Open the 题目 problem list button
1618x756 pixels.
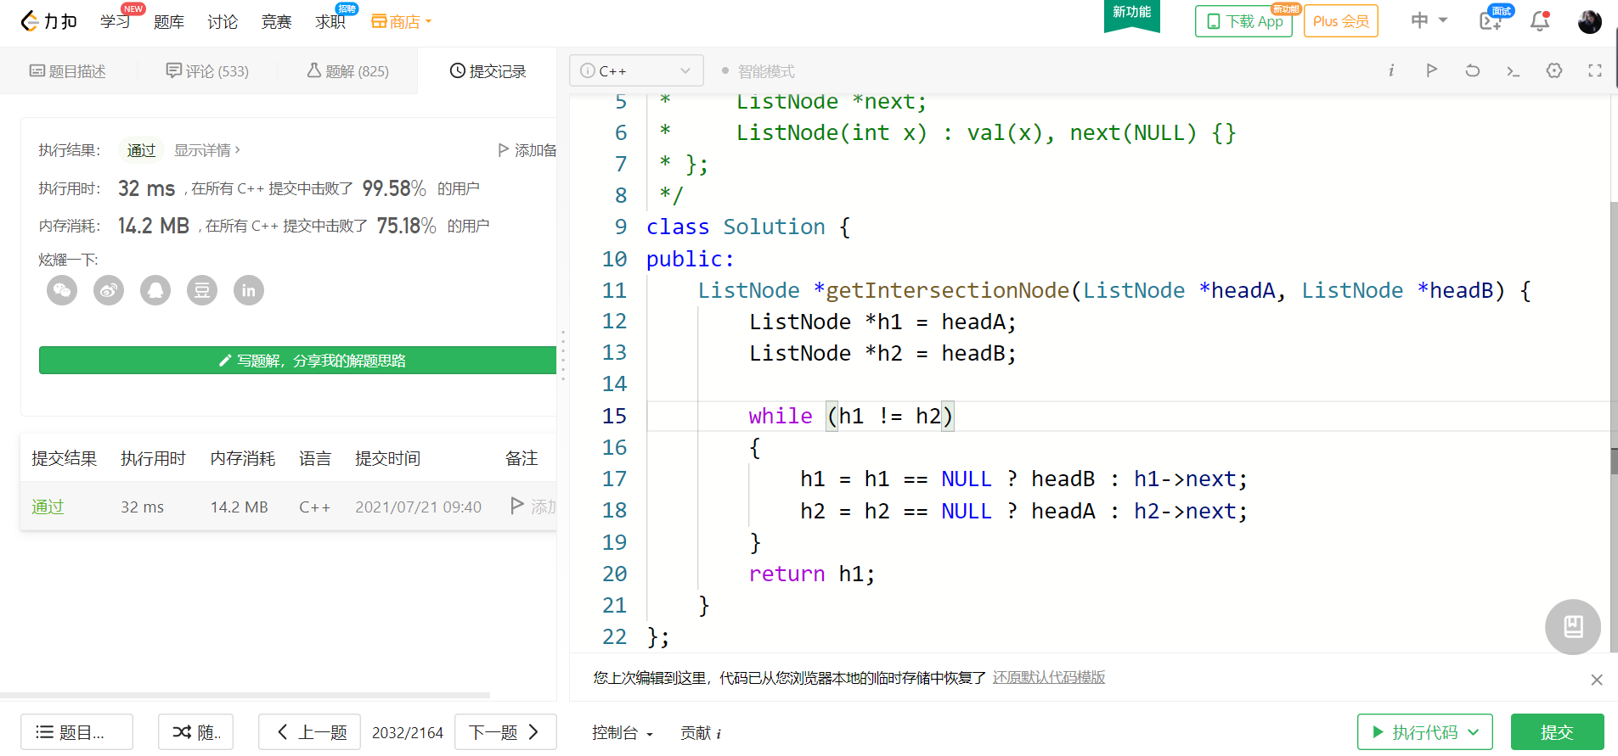tap(76, 731)
